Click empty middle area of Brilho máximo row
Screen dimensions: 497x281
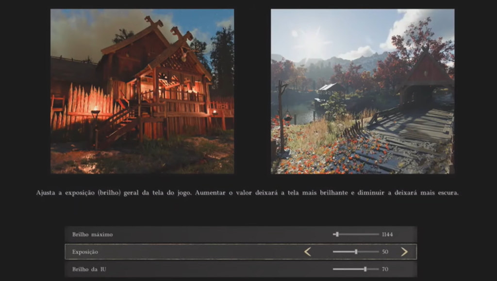[x=218, y=234]
